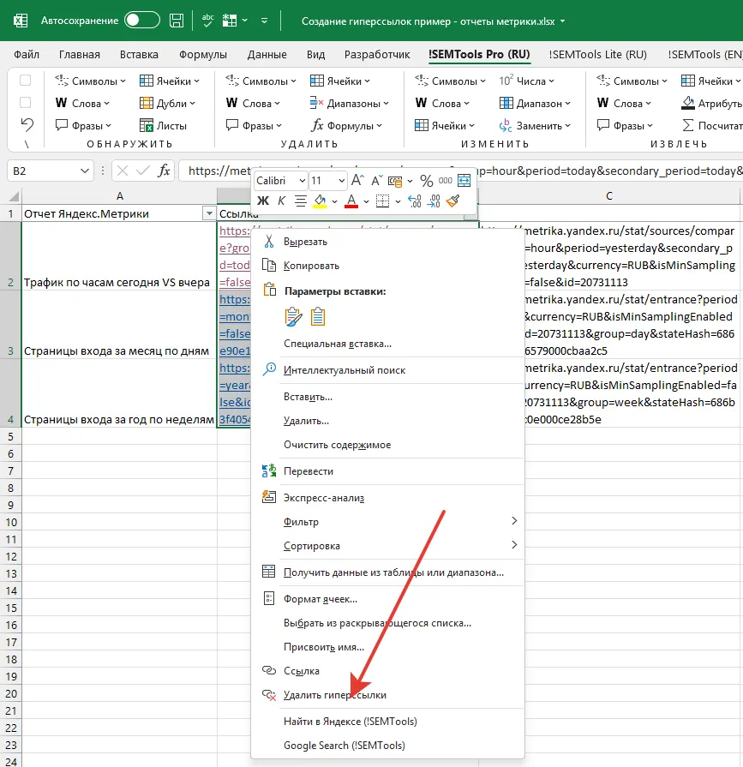
Task: Tick the first checkbox in the ribbon
Action: click(x=25, y=81)
